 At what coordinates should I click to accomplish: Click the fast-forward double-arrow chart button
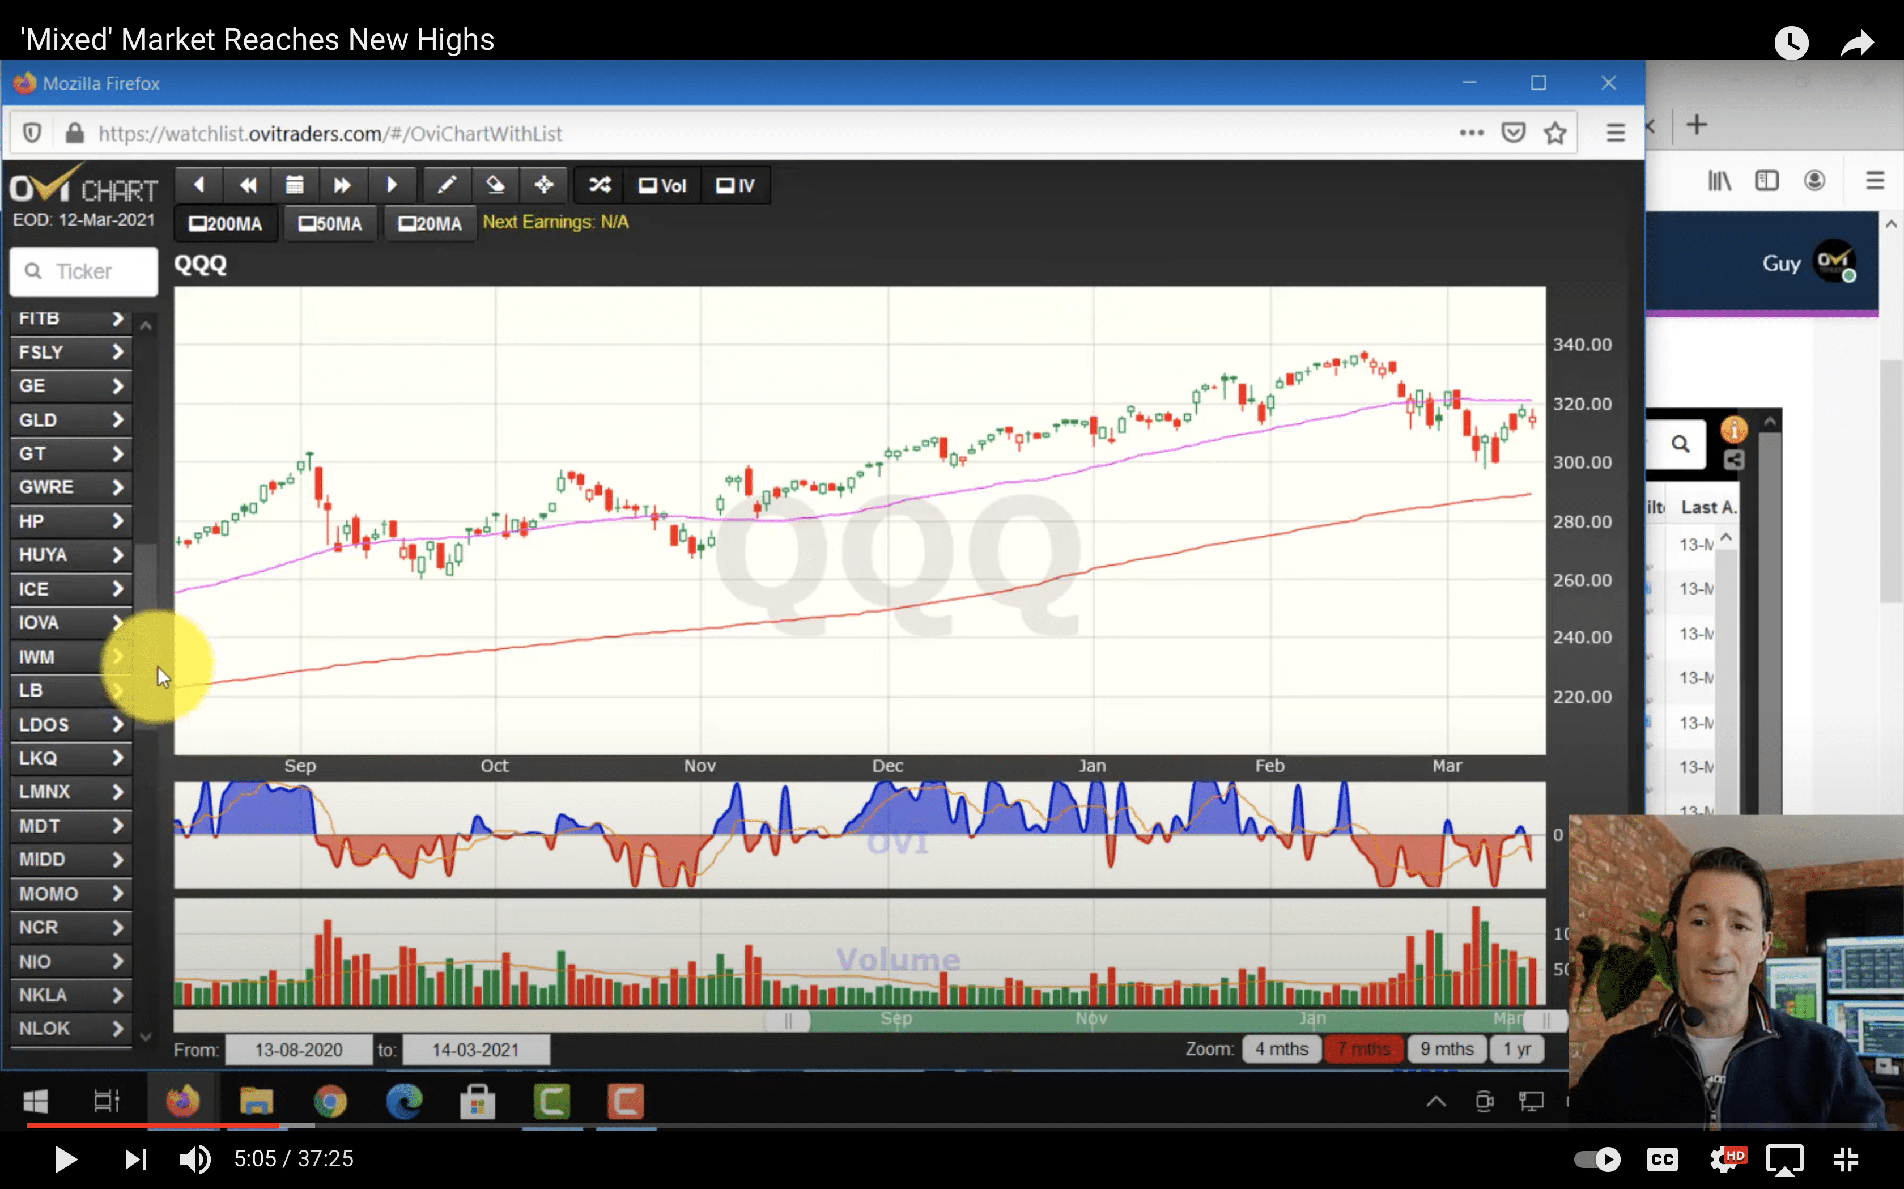[342, 185]
